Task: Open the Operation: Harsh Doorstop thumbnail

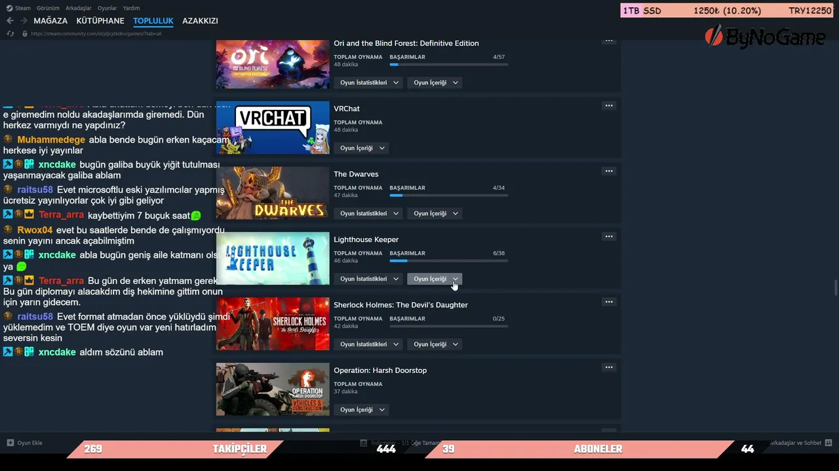Action: pyautogui.click(x=273, y=389)
